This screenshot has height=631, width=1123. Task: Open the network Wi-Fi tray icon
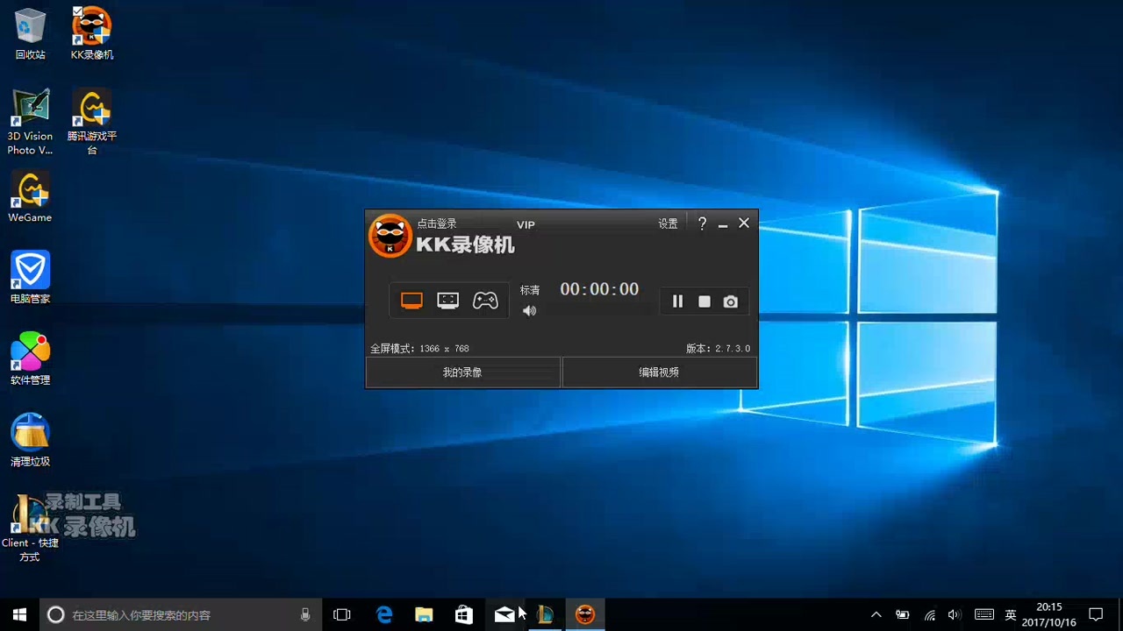tap(929, 614)
